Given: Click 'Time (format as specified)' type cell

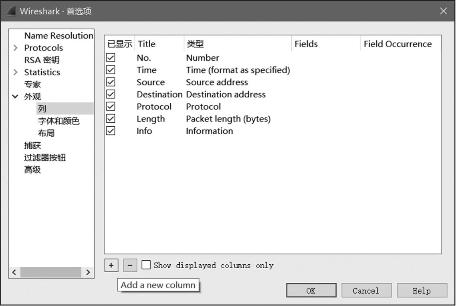Looking at the screenshot, I should [x=238, y=70].
